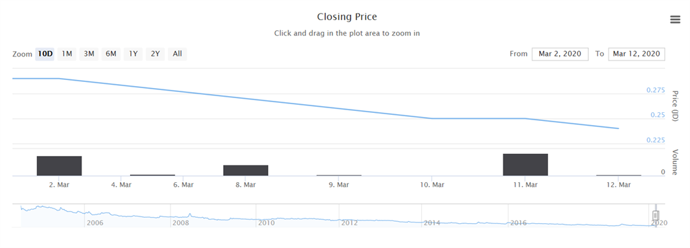Click the 2006 area in navigator
This screenshot has height=248, width=690.
(95, 223)
